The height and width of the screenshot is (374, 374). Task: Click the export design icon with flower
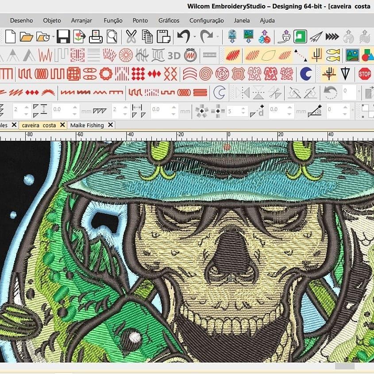click(79, 36)
